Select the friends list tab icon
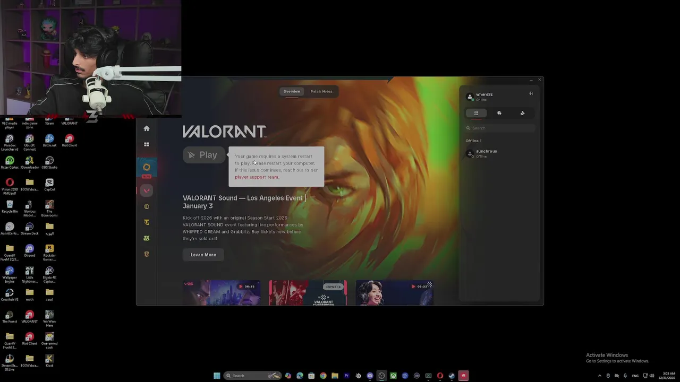This screenshot has width=680, height=382. click(476, 113)
